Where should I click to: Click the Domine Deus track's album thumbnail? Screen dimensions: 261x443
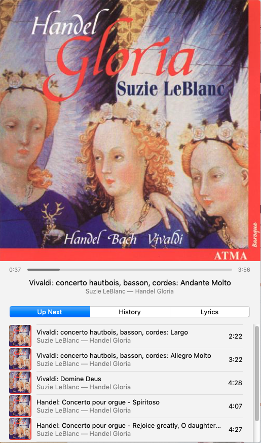(x=20, y=383)
